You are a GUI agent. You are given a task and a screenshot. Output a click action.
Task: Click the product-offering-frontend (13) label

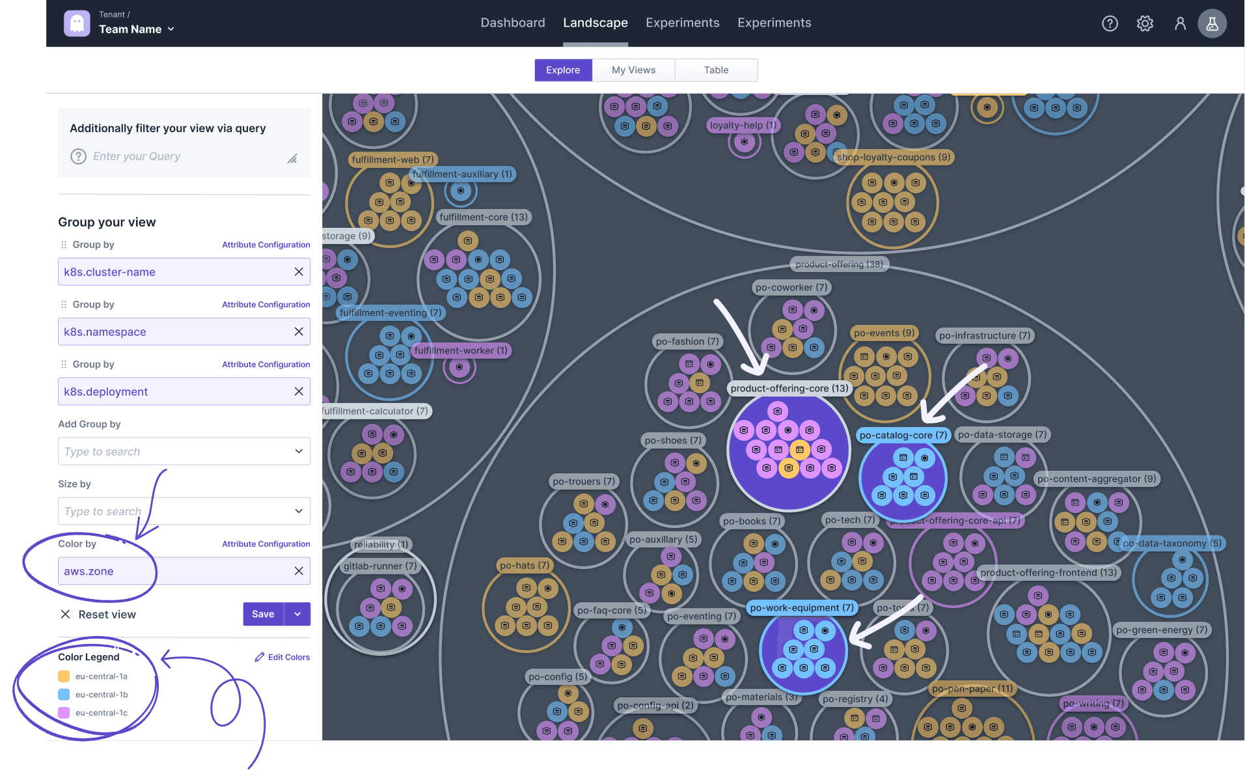tap(1048, 572)
